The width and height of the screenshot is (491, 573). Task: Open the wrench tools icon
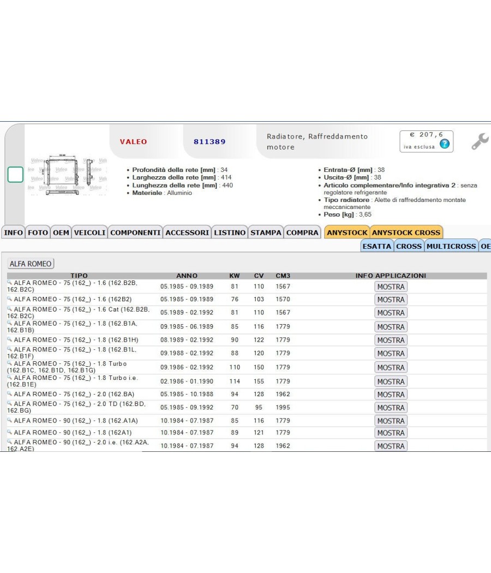pyautogui.click(x=480, y=141)
